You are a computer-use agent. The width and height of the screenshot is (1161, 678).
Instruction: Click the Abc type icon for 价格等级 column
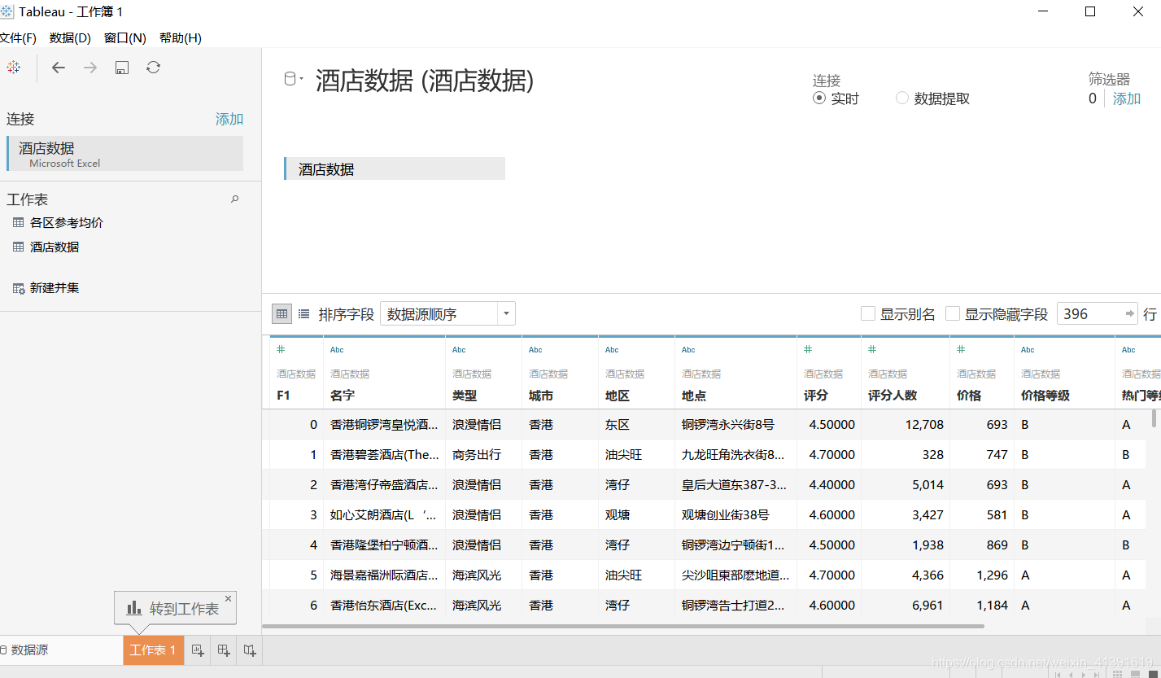click(1028, 350)
